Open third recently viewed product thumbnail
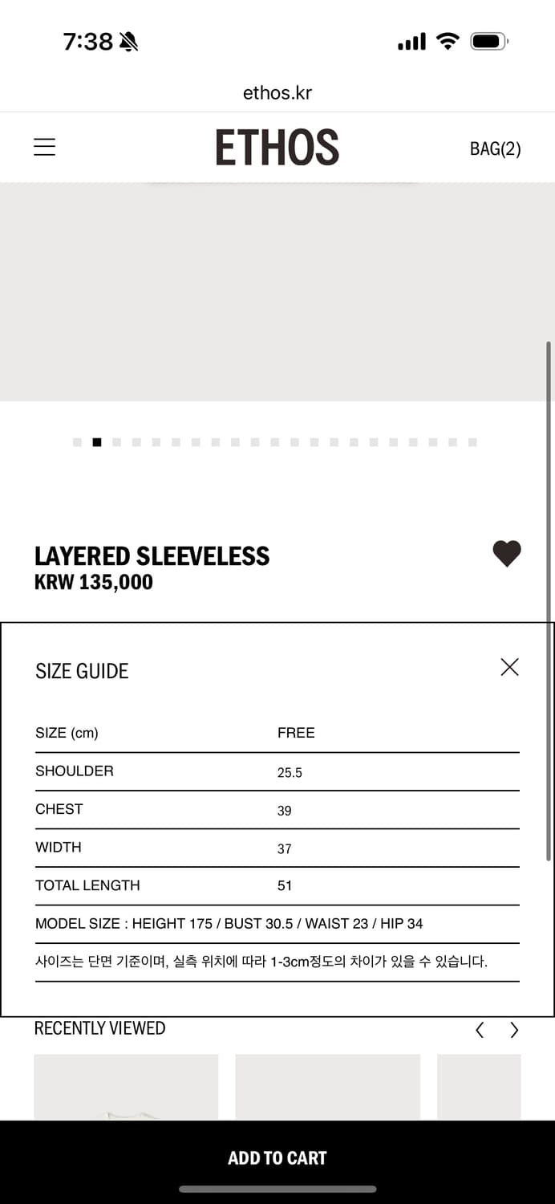The image size is (555, 1204). click(x=479, y=1087)
